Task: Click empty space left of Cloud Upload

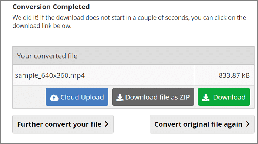Action: 29,97
